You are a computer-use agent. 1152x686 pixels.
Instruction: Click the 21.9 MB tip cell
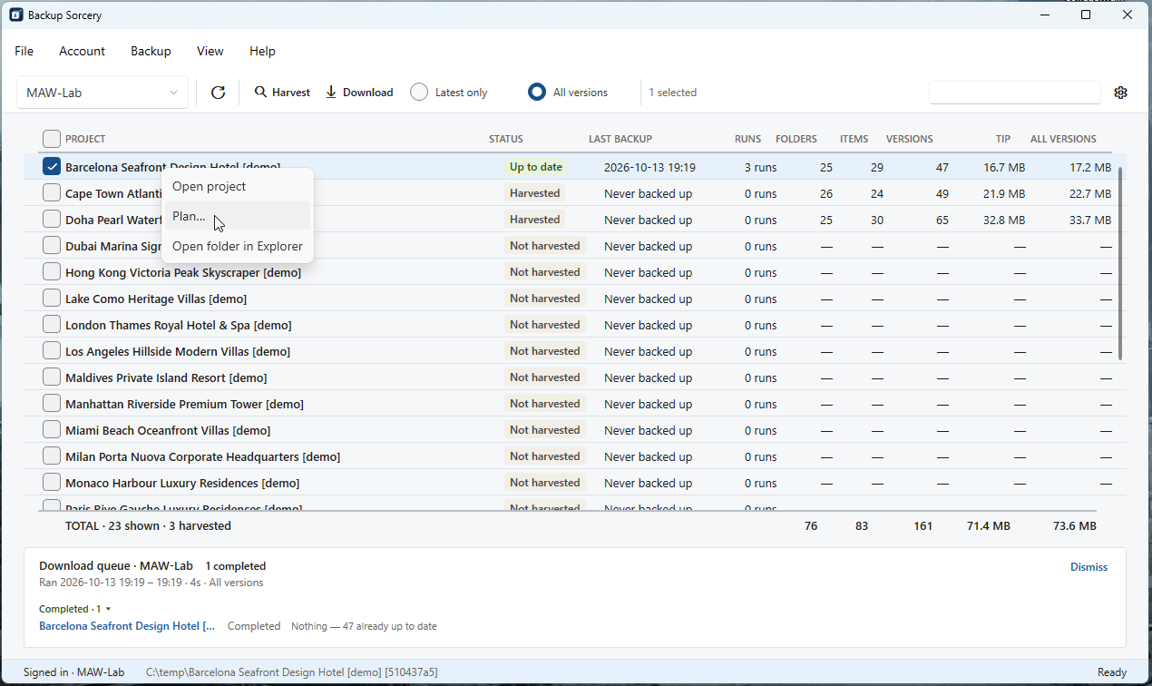(1004, 193)
